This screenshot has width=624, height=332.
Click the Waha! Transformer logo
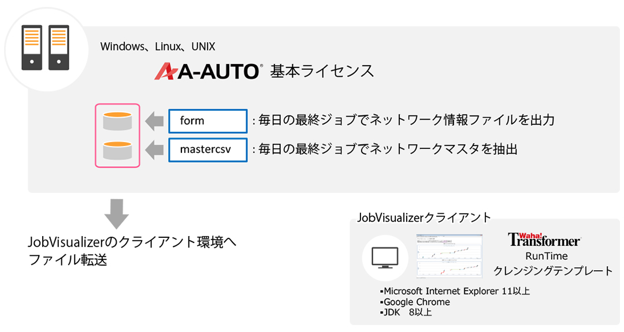click(544, 240)
